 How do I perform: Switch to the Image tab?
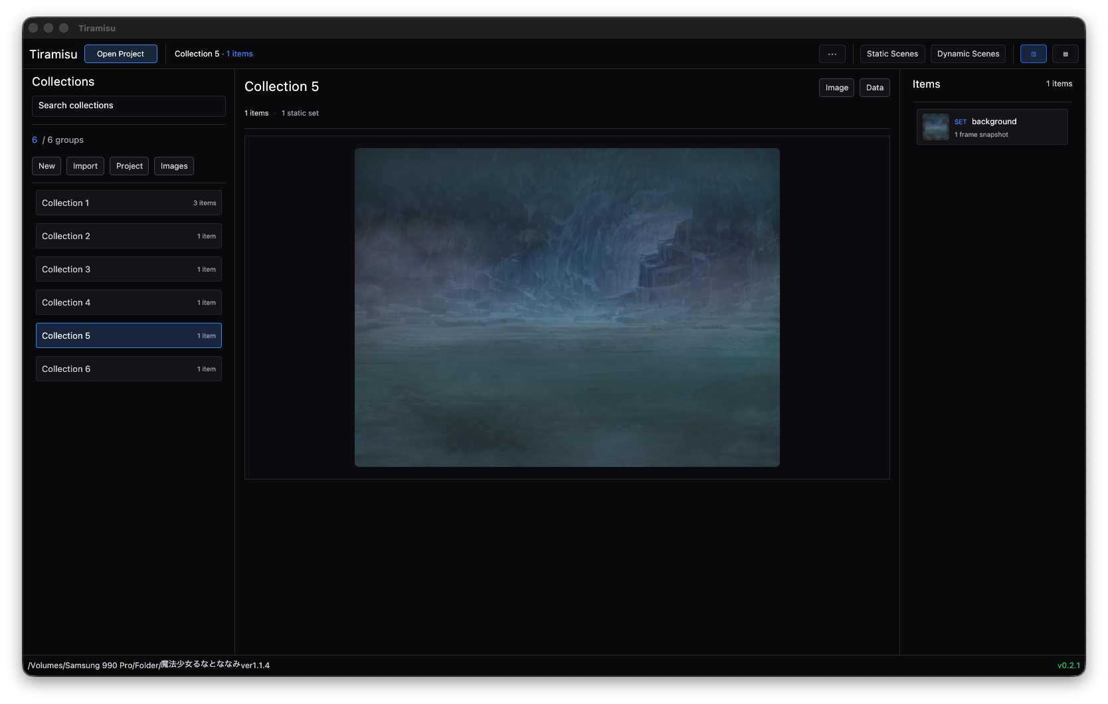pos(836,87)
